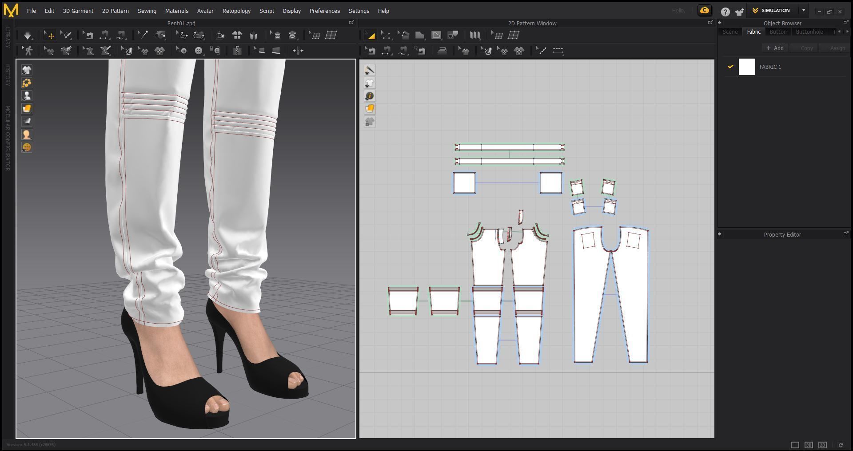Toggle 2D window needle sewing display icon
This screenshot has width=853, height=451.
tap(370, 70)
